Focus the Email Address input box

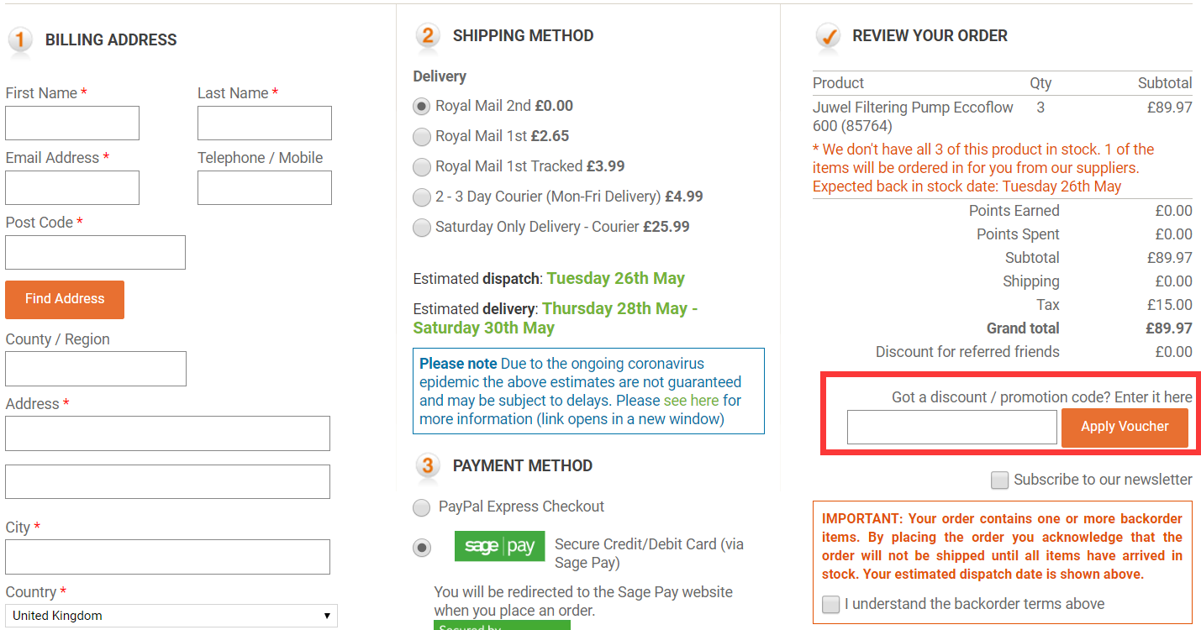click(x=72, y=188)
